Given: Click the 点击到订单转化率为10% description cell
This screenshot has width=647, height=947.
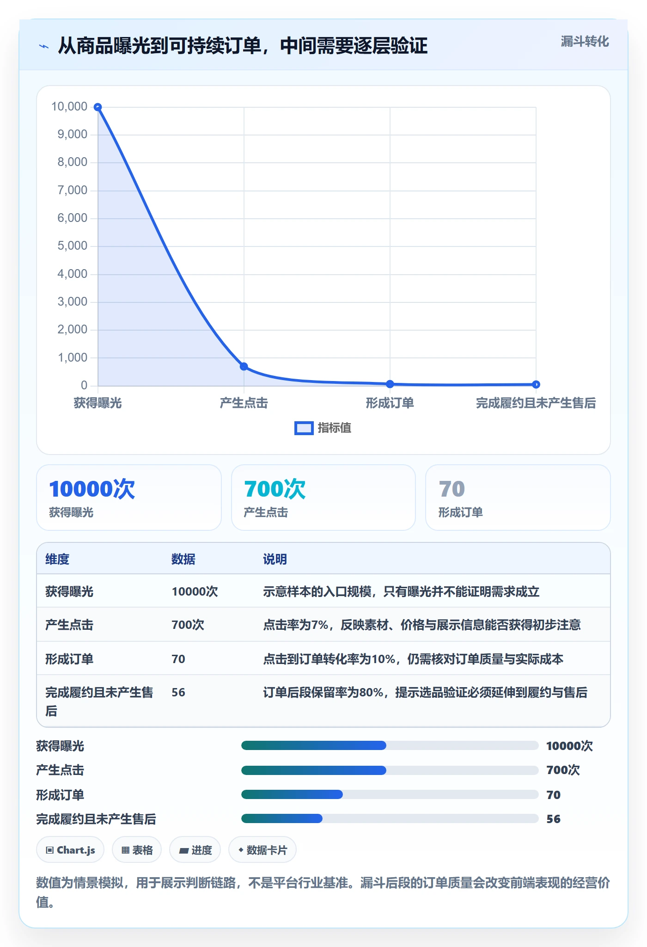Looking at the screenshot, I should 413,659.
